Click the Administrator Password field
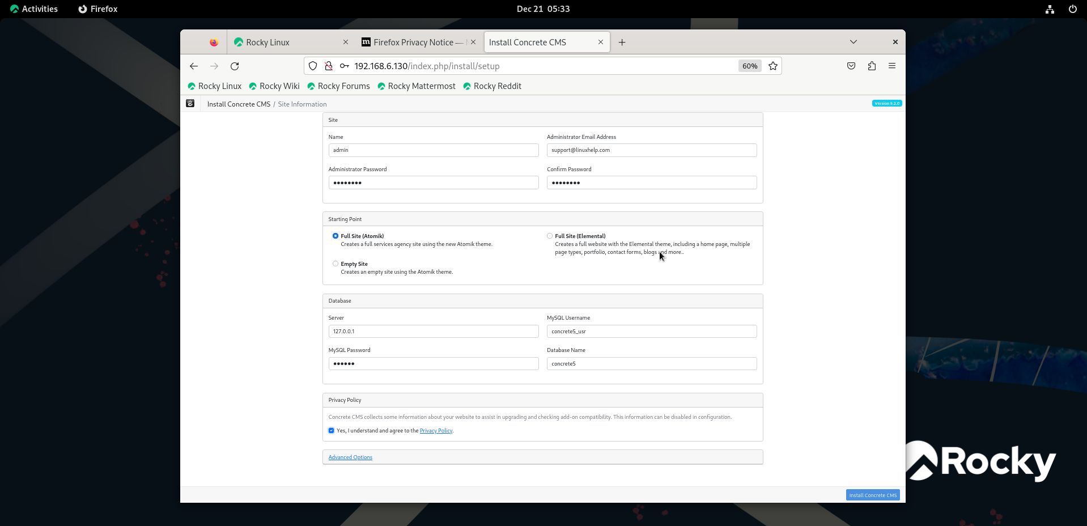Viewport: 1087px width, 526px height. (x=434, y=183)
